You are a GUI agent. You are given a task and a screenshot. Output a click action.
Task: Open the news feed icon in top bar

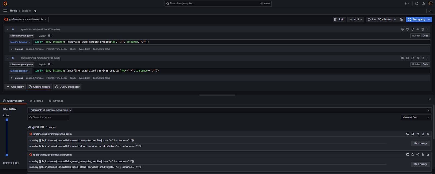coord(424,4)
